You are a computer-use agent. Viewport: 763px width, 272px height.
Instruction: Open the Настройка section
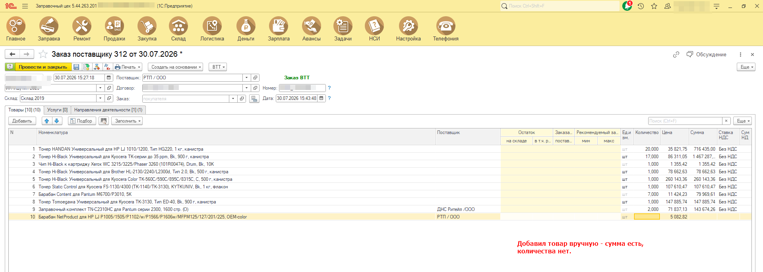click(409, 29)
